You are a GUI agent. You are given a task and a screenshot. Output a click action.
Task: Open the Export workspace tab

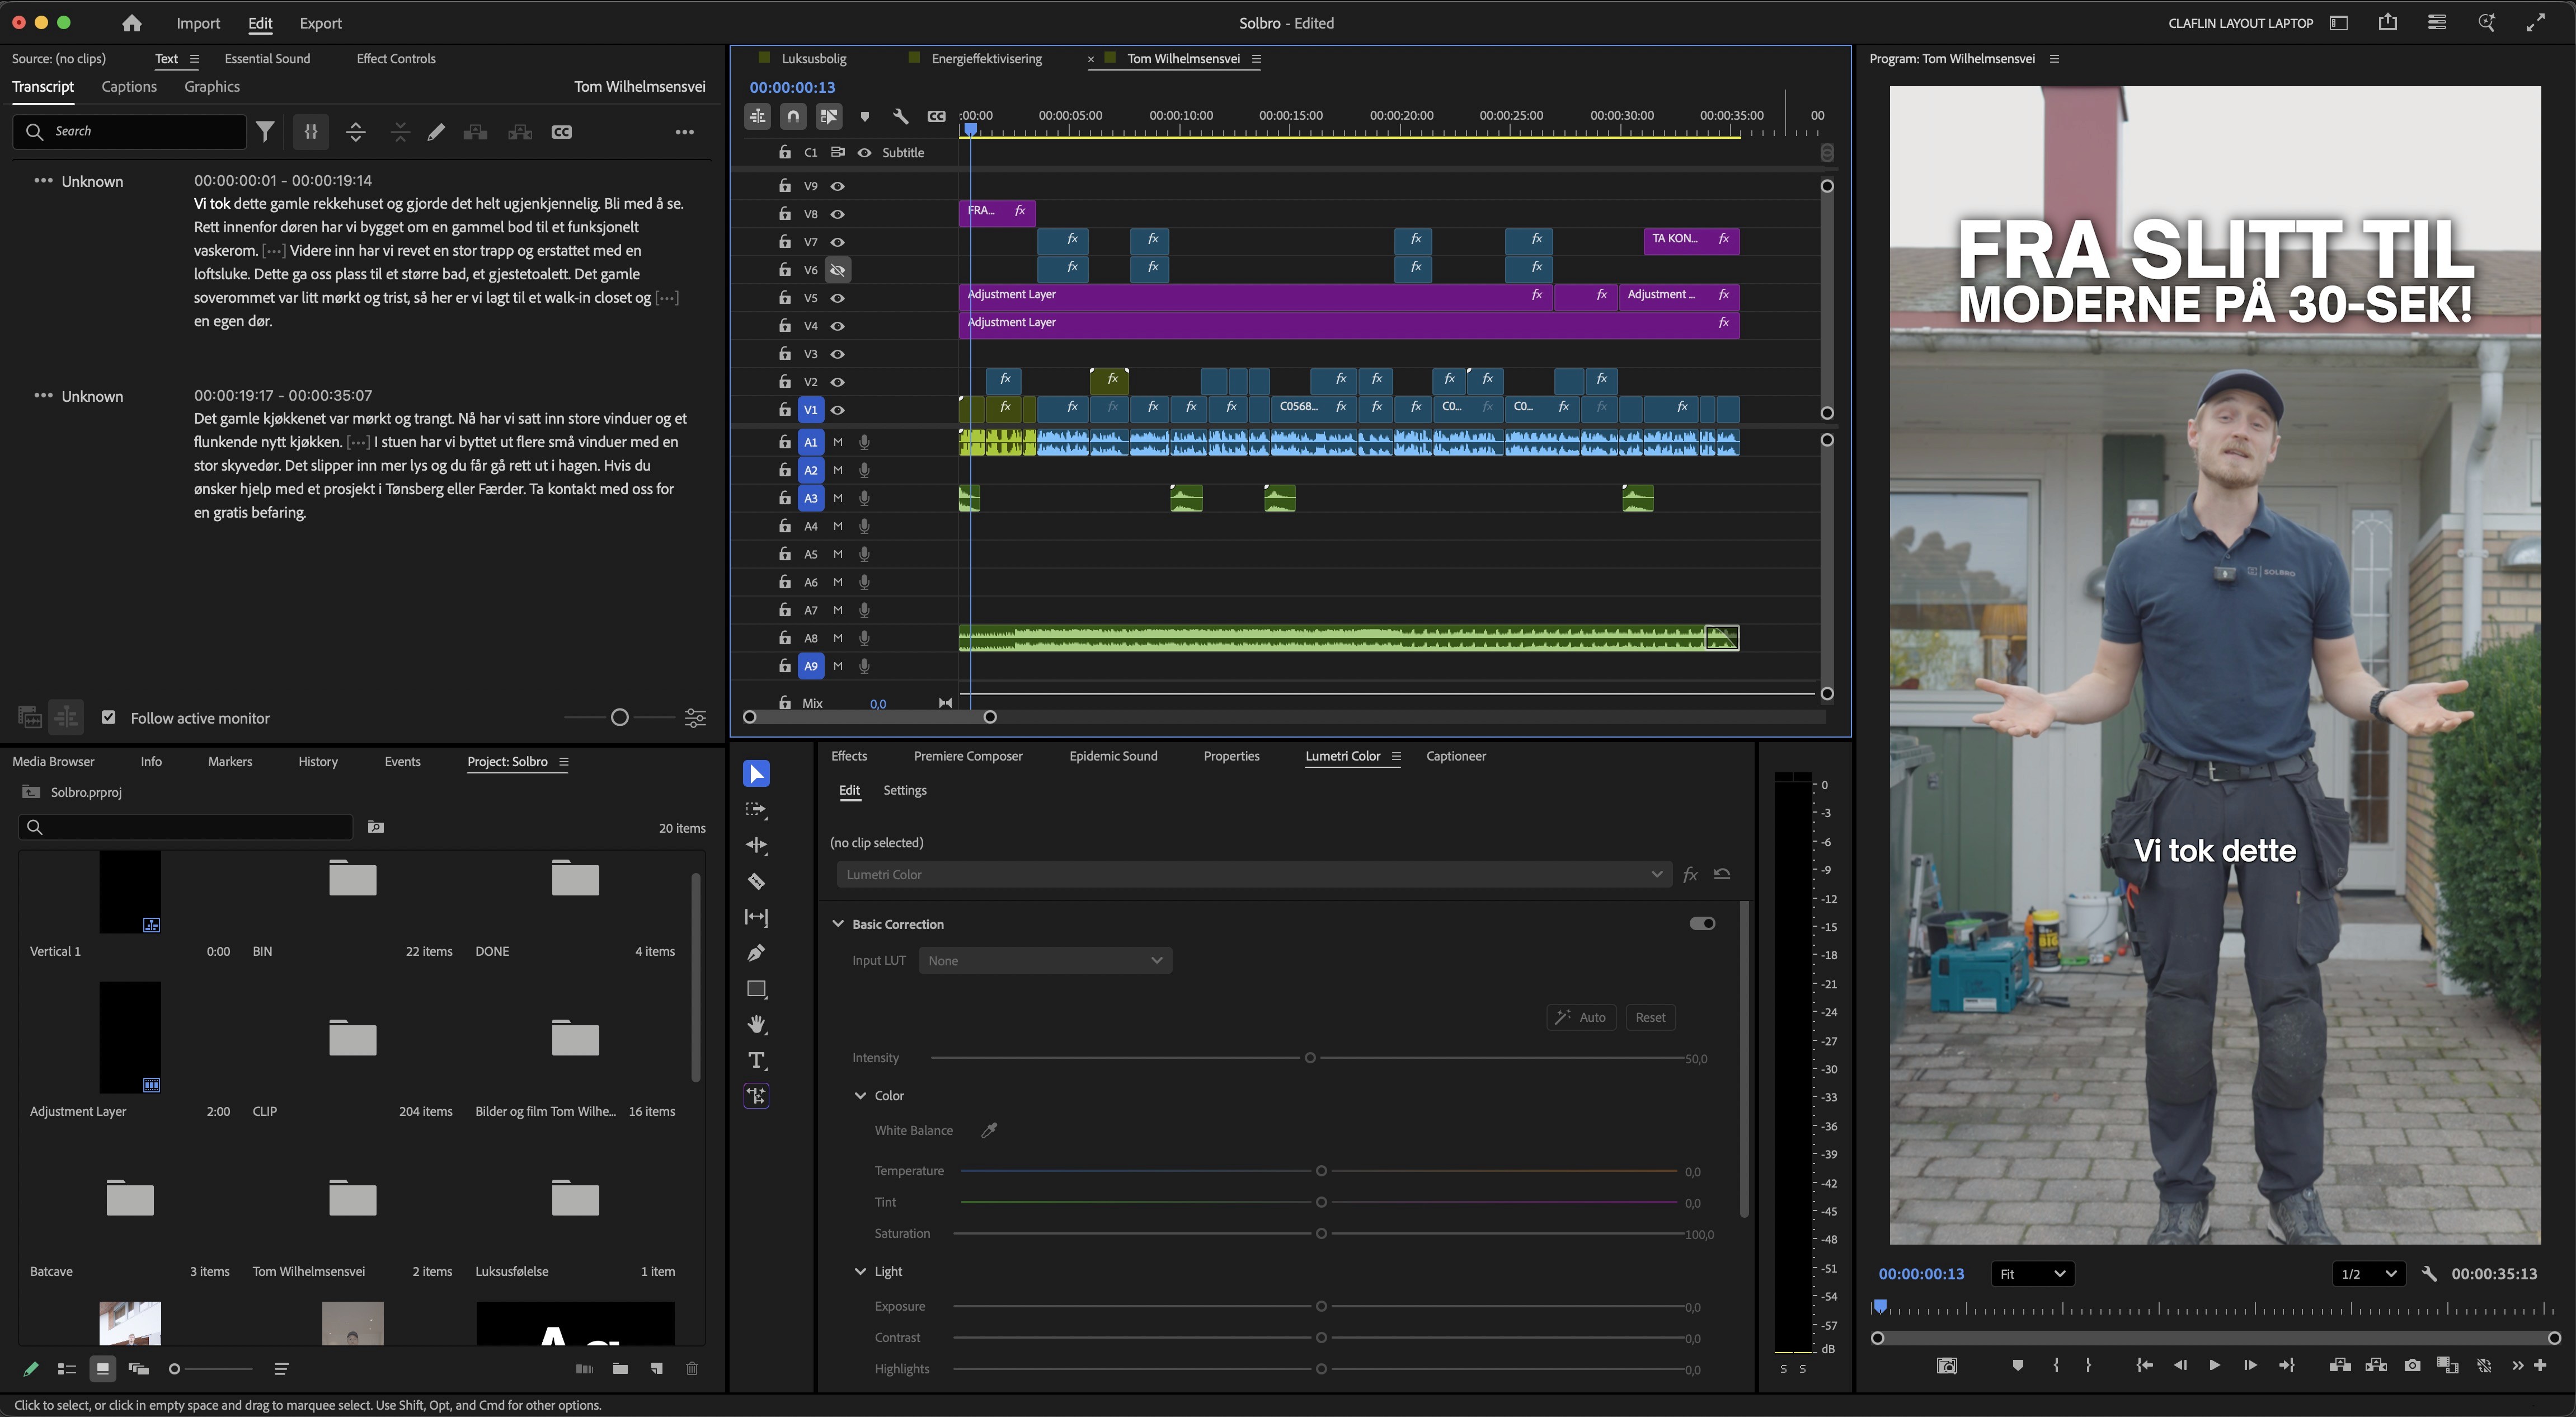pos(320,23)
